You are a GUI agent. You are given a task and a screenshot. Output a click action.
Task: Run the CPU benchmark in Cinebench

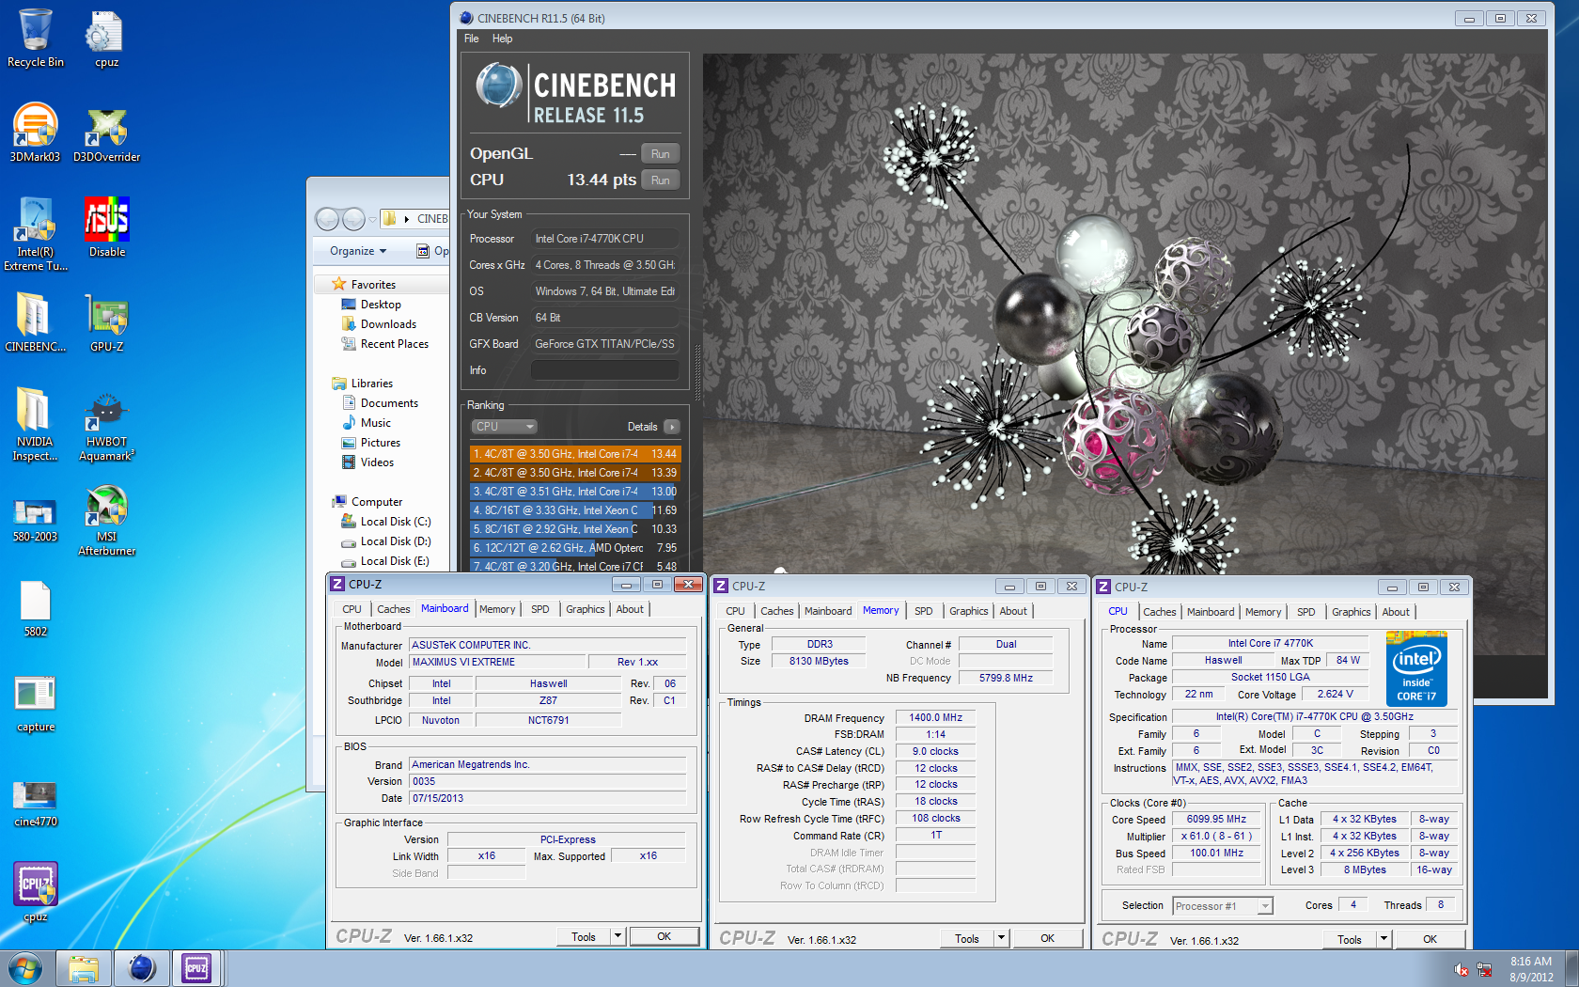(x=661, y=180)
